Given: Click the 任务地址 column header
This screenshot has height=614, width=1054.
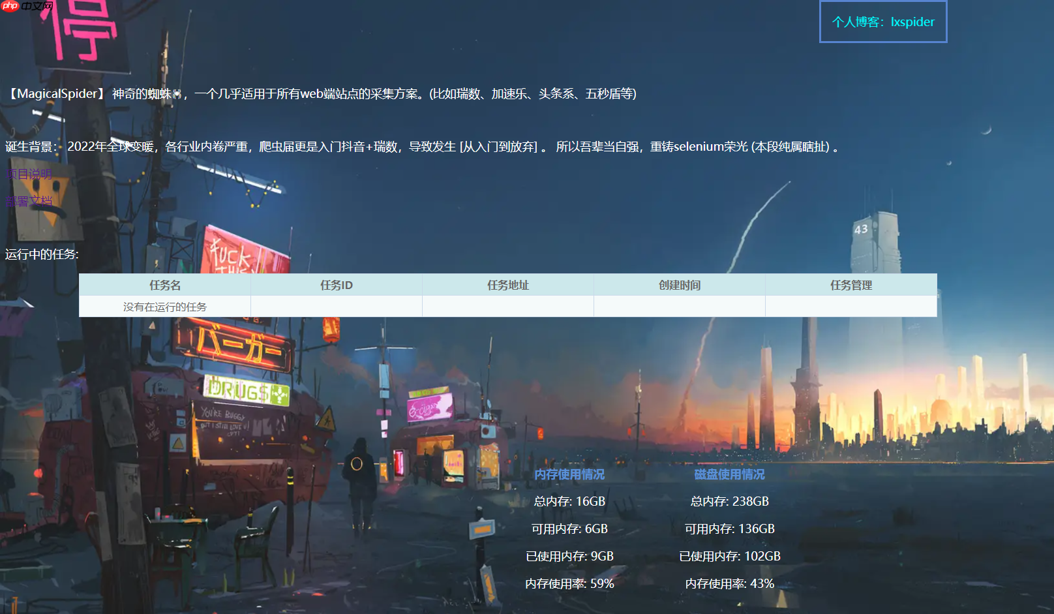Looking at the screenshot, I should (x=508, y=285).
